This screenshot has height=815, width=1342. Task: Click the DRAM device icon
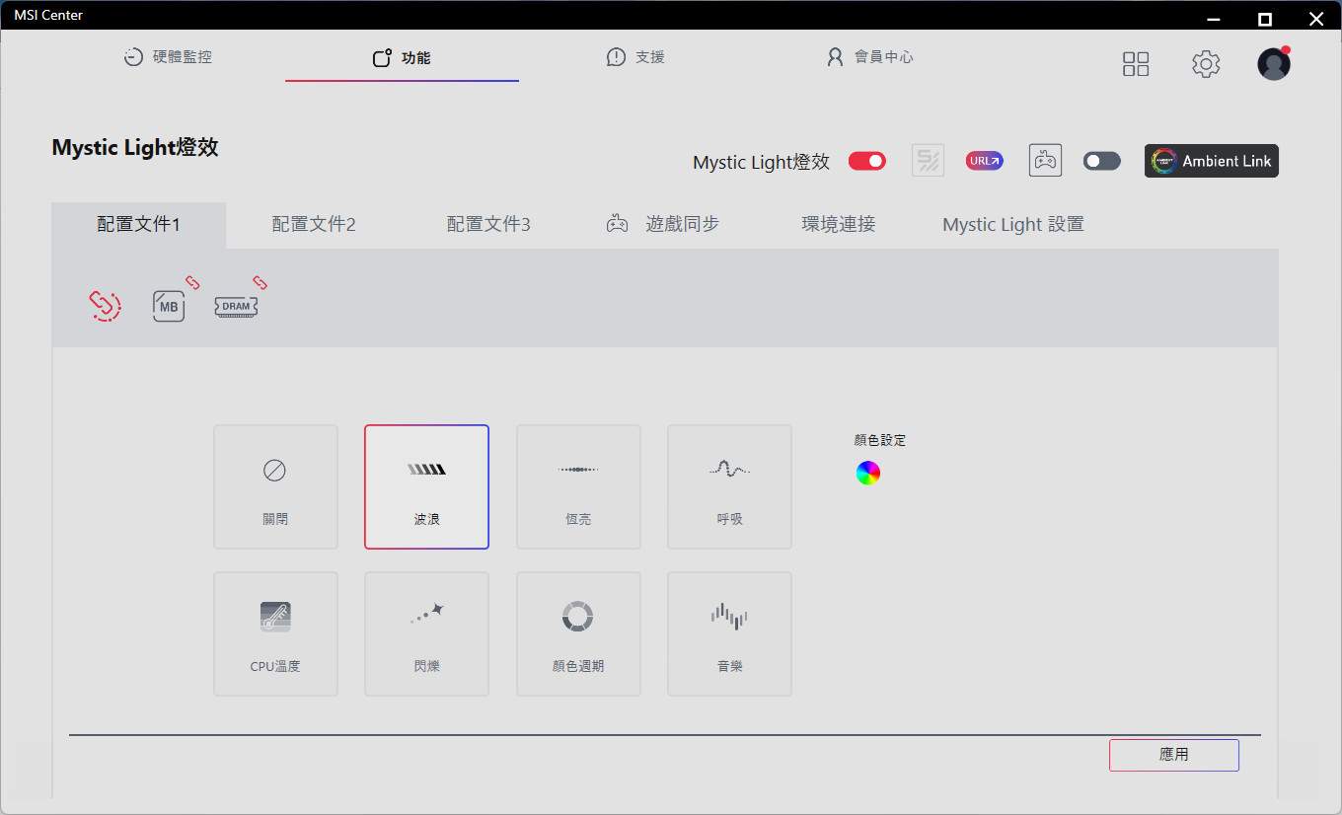click(236, 306)
